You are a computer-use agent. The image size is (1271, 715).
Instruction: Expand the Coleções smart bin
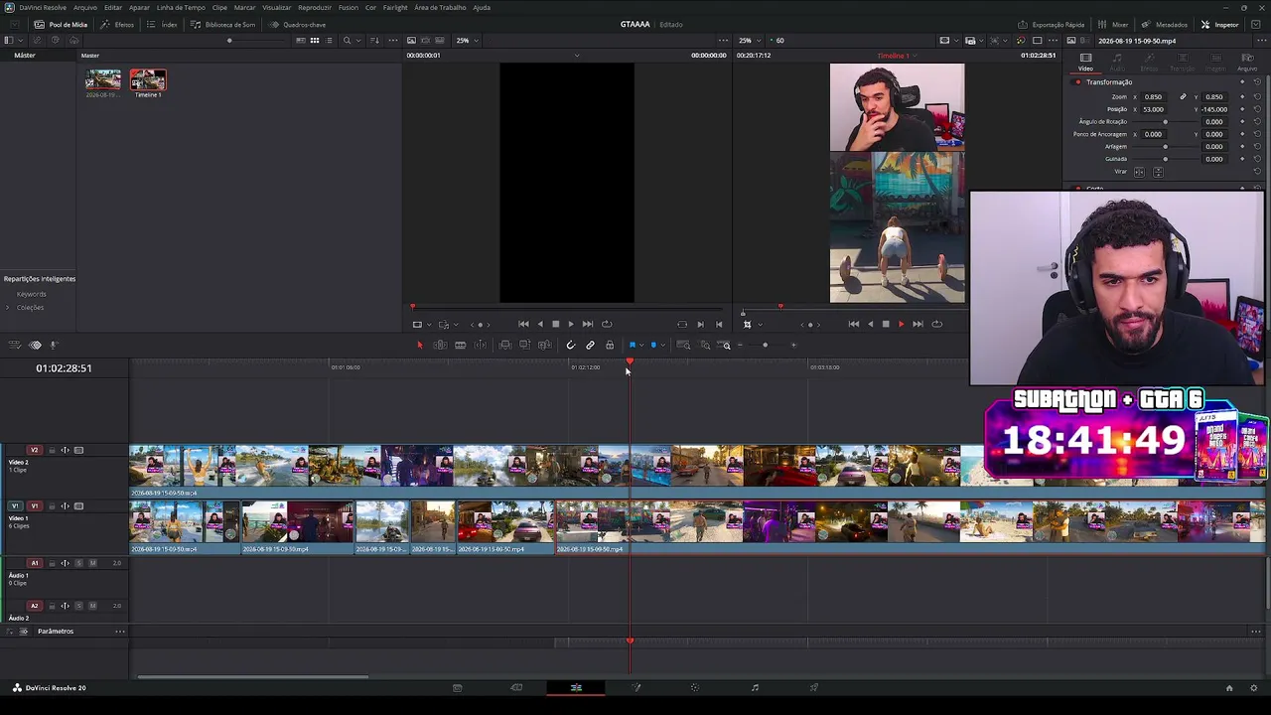[x=8, y=308]
